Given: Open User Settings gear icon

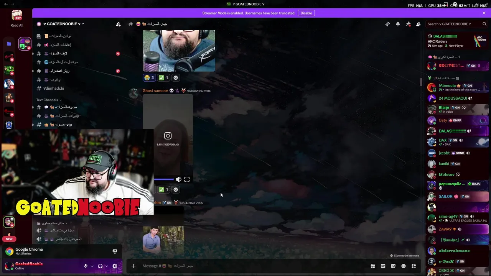Looking at the screenshot, I should pyautogui.click(x=115, y=266).
